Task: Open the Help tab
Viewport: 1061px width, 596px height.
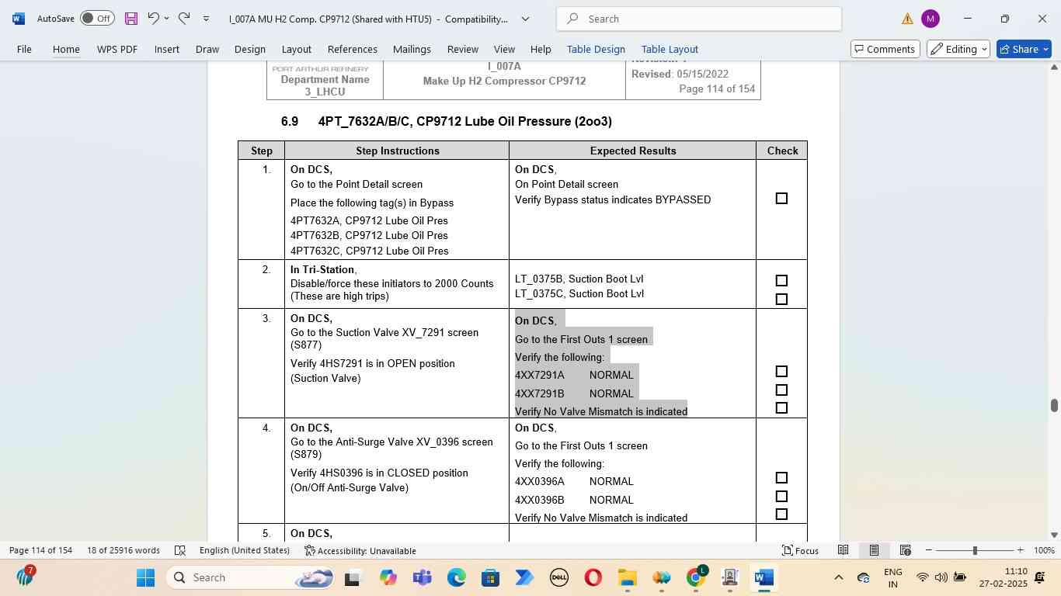Action: point(541,49)
